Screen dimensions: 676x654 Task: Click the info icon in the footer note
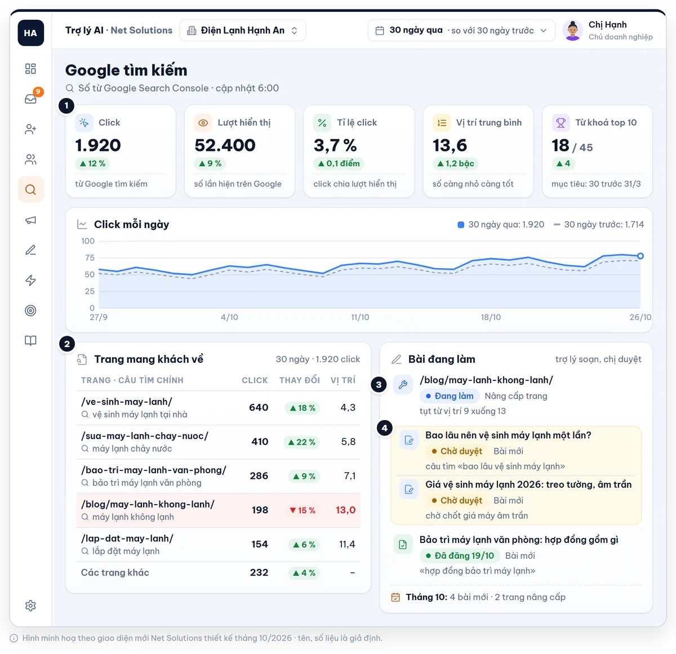pos(14,638)
